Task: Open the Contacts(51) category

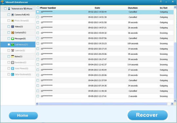Action: click(x=20, y=33)
